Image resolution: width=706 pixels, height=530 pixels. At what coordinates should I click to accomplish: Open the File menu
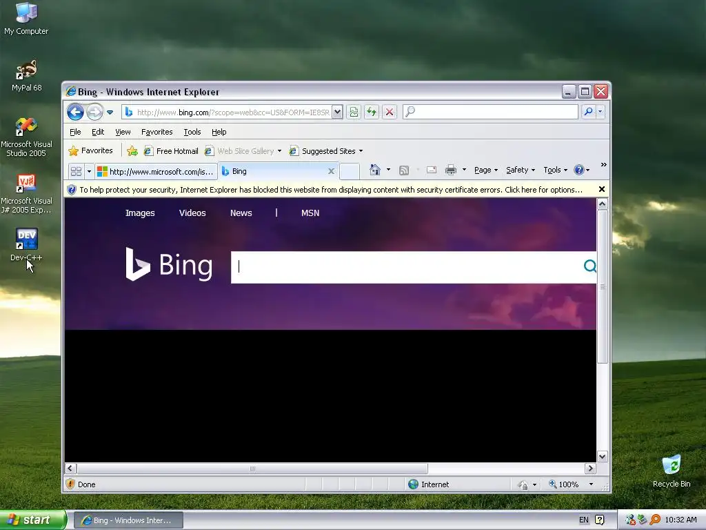pyautogui.click(x=75, y=132)
